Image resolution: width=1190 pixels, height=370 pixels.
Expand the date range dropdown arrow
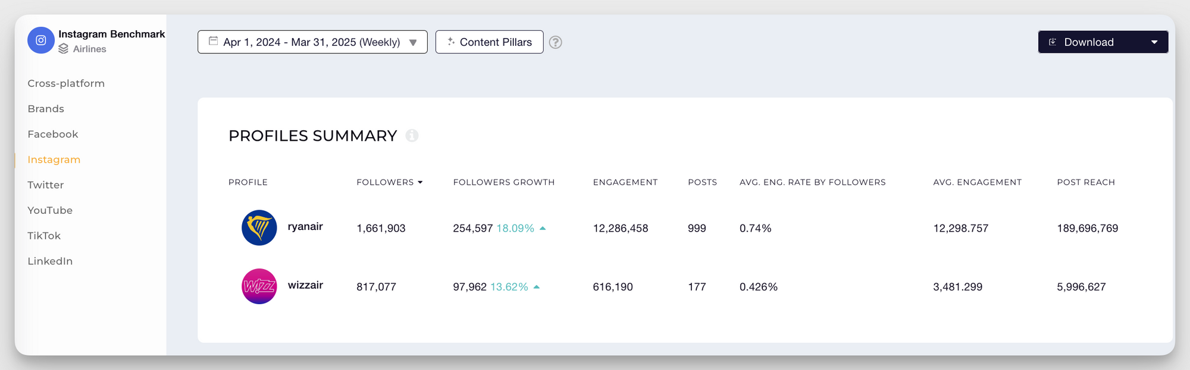(413, 43)
